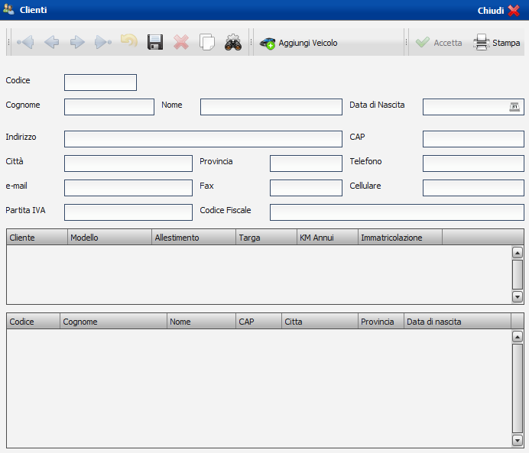529x453 pixels.
Task: Click the Citta column header
Action: tap(320, 321)
